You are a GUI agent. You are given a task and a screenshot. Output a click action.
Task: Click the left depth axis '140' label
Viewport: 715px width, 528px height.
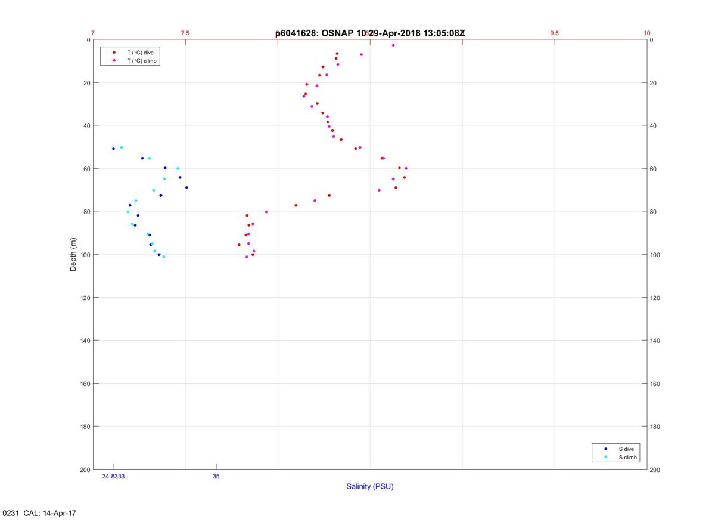pos(85,341)
